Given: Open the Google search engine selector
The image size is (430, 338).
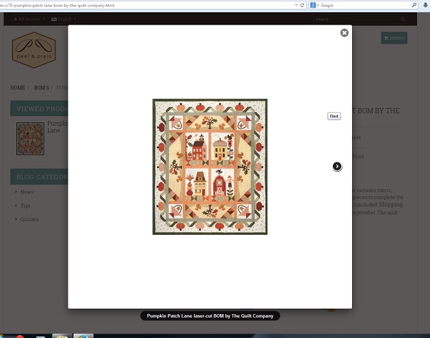Looking at the screenshot, I should 314,5.
